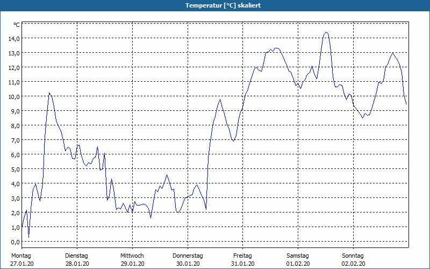Screen dimensions: 430x269
Task: Click the 12,0 y-axis label
Action: pos(14,68)
